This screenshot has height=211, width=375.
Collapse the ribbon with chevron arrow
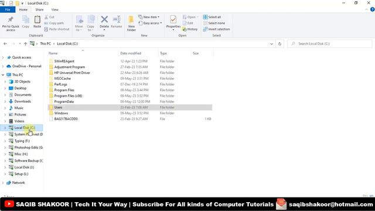[366, 9]
